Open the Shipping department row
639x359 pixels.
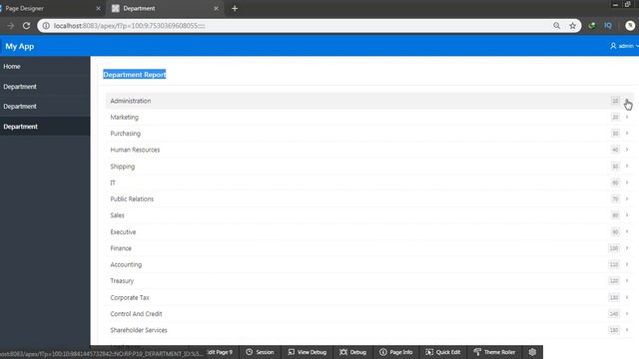[x=369, y=167]
